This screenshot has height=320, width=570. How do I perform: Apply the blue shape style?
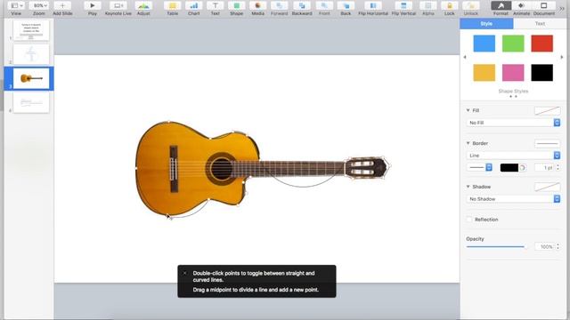[484, 44]
